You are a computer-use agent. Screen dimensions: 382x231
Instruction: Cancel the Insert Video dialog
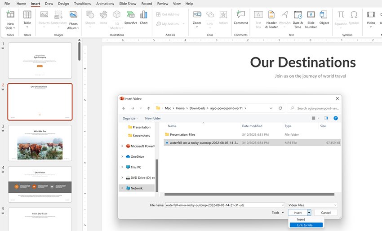coord(326,213)
